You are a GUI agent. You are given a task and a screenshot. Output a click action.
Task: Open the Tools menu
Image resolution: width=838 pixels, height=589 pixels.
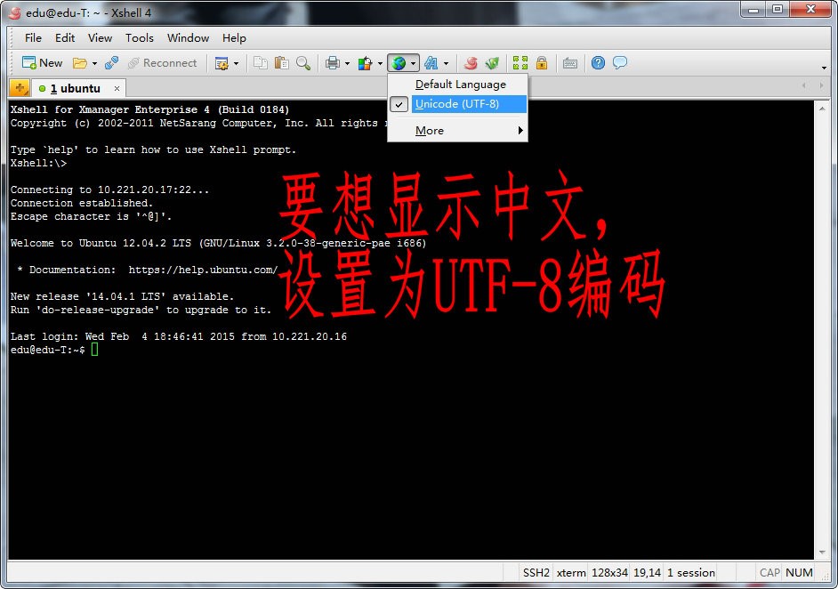140,38
